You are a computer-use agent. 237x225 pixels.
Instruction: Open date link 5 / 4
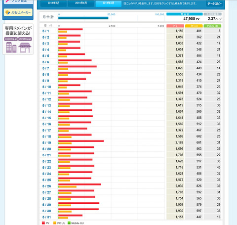pyautogui.click(x=45, y=49)
